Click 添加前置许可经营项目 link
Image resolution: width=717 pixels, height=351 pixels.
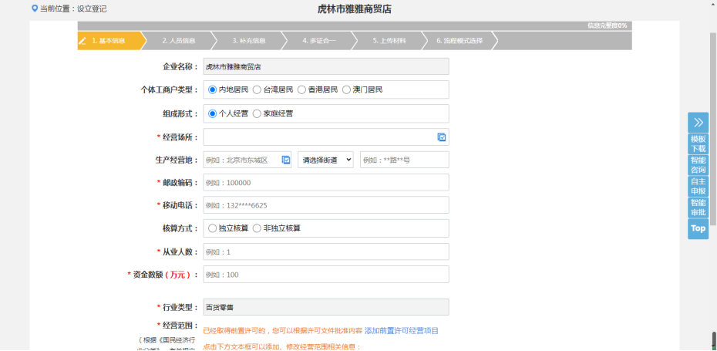pyautogui.click(x=402, y=330)
